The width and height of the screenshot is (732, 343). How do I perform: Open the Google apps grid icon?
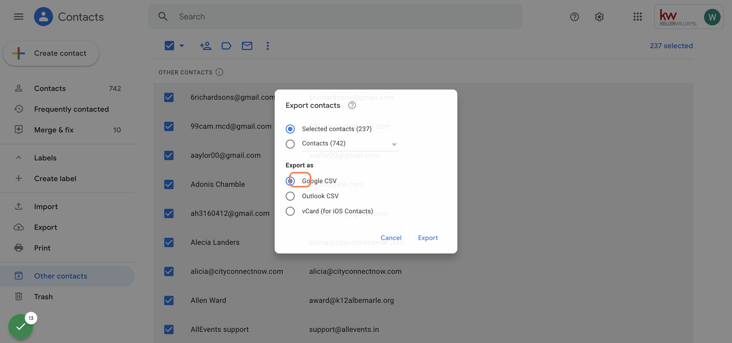637,17
